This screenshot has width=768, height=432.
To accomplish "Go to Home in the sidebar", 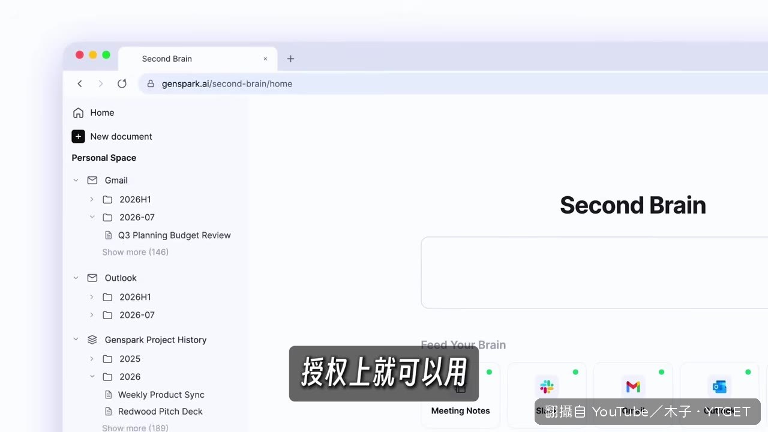I will point(102,113).
